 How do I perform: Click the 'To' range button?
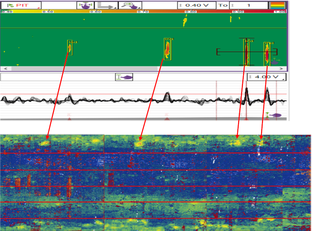tap(222, 5)
